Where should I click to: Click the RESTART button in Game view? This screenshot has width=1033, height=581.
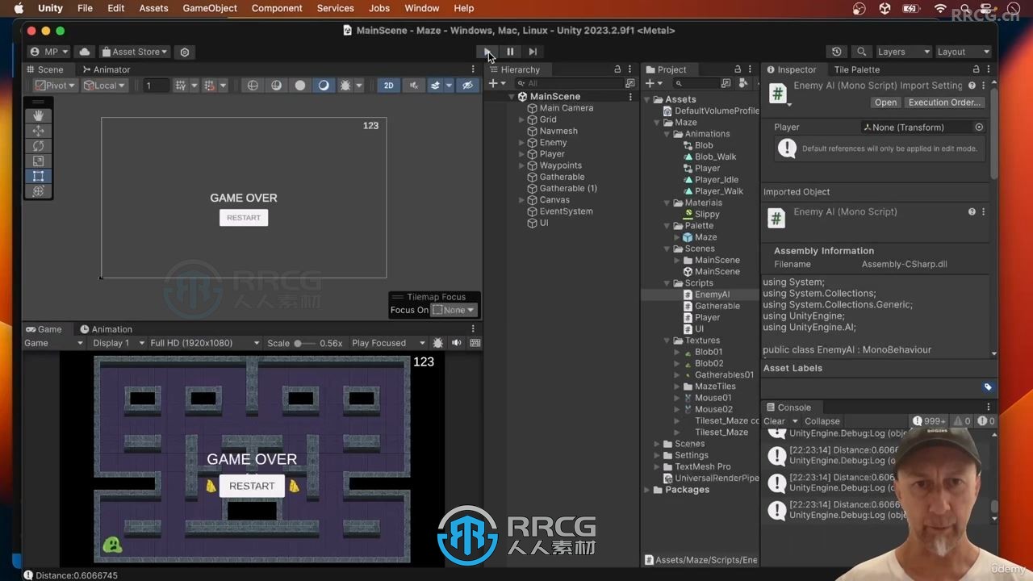pyautogui.click(x=252, y=486)
